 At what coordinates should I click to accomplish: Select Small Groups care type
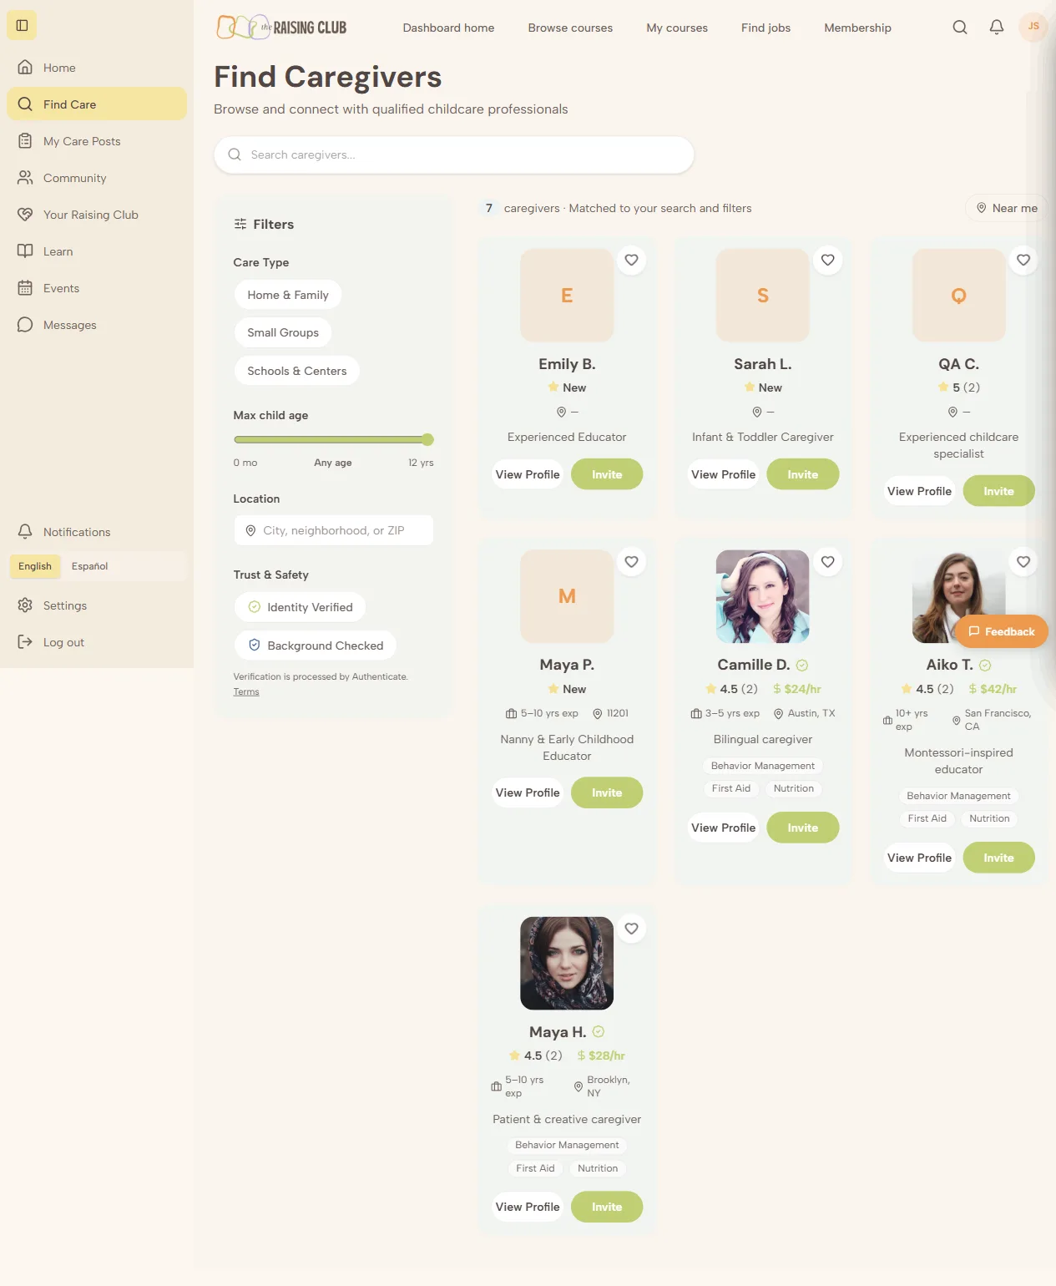[x=283, y=332]
